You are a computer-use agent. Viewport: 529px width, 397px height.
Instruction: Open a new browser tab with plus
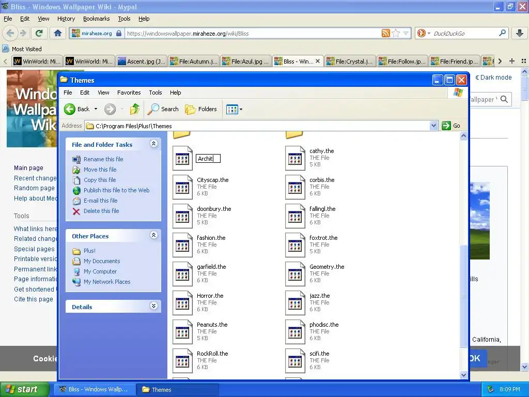click(x=512, y=61)
